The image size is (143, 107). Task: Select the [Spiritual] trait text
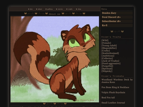107,69
